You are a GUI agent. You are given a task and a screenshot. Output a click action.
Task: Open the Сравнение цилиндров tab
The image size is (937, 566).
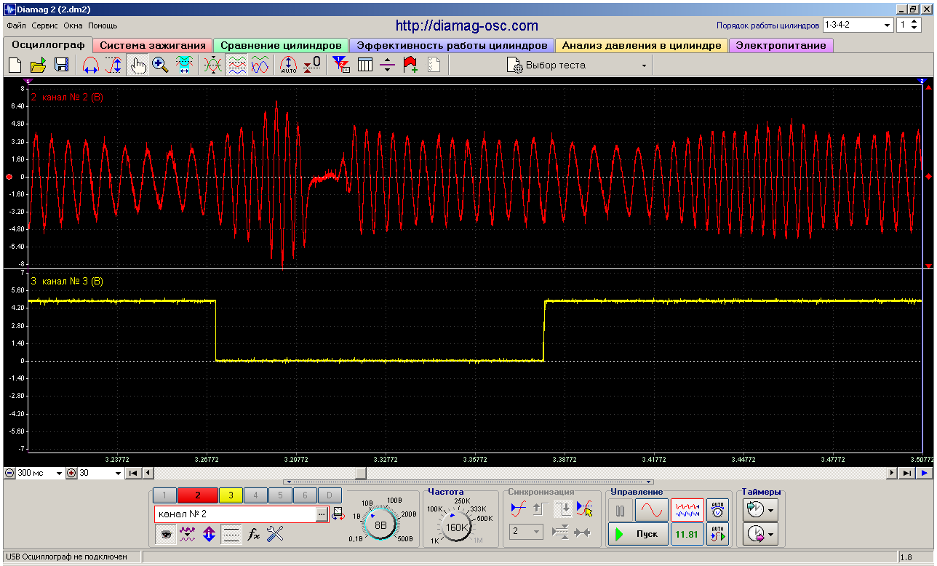(x=281, y=45)
